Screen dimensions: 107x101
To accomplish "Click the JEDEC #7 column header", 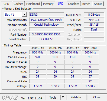I will click(x=73, y=48).
